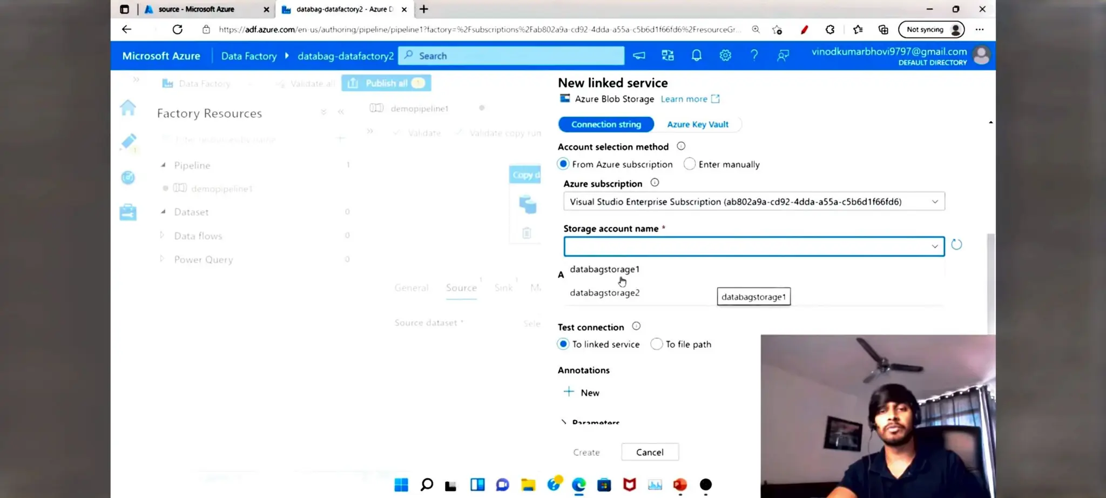Close the source - Microsoft Azure tab

pos(266,9)
